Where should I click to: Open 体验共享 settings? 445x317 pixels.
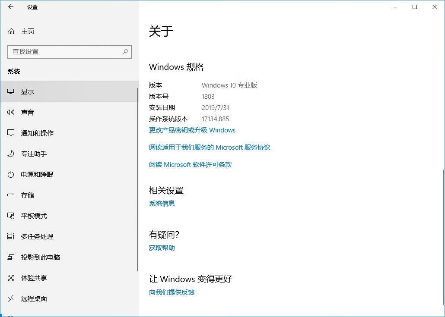[x=69, y=278]
